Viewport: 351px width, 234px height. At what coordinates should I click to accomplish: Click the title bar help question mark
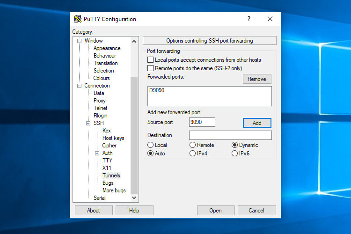tap(249, 19)
